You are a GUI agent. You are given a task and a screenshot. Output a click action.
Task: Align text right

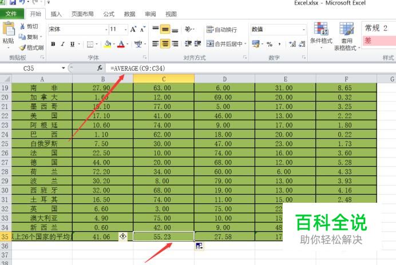click(x=175, y=44)
